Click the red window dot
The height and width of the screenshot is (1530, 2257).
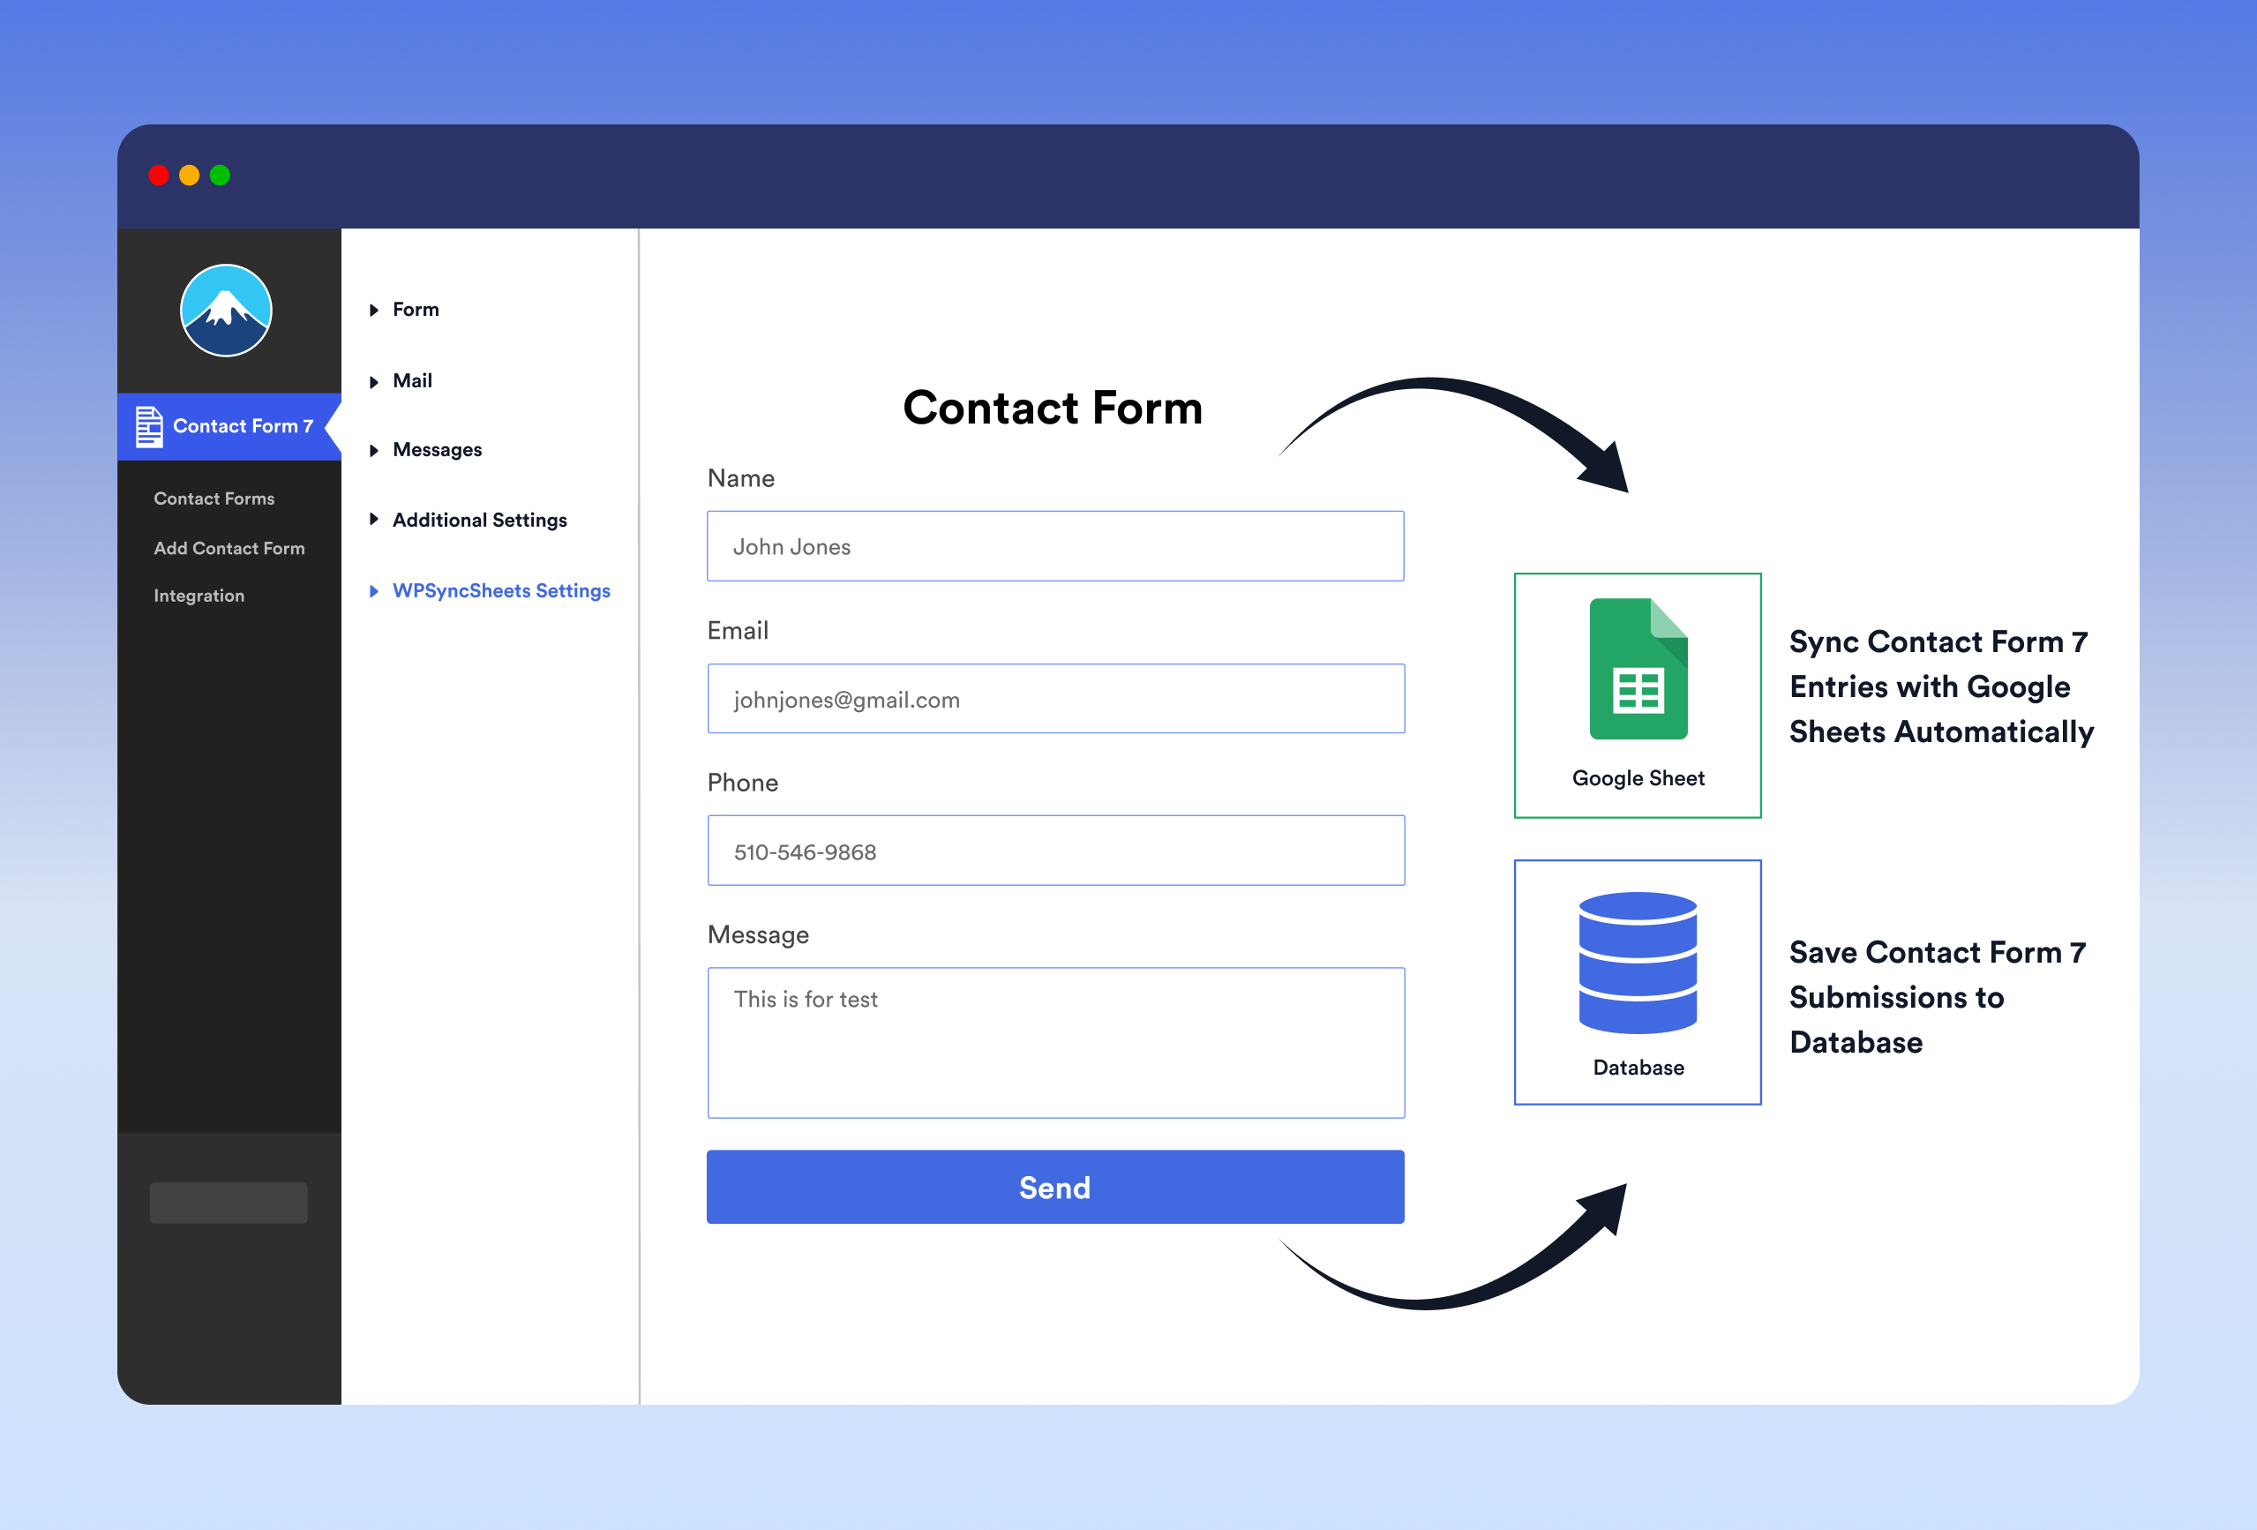(x=158, y=175)
